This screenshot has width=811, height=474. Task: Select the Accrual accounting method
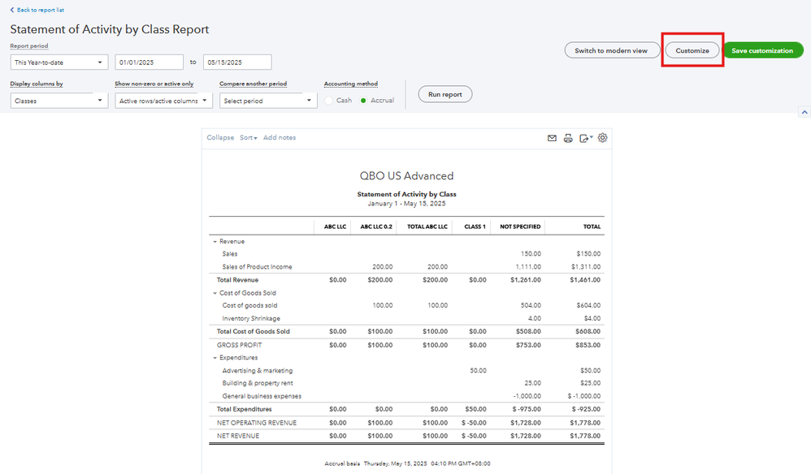pyautogui.click(x=363, y=101)
